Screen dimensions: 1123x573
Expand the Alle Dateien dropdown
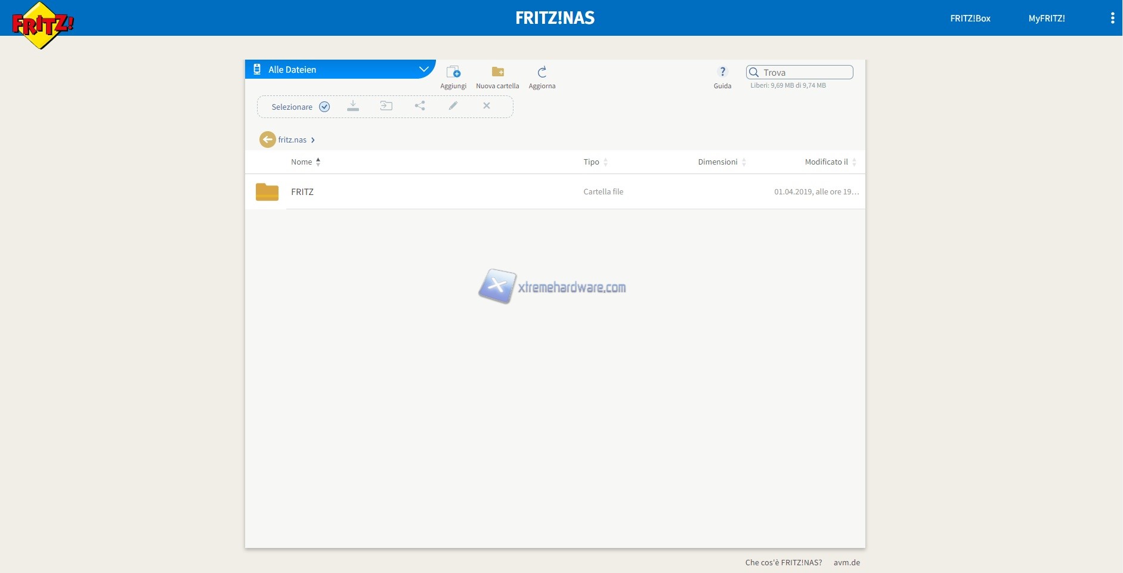[x=423, y=69]
